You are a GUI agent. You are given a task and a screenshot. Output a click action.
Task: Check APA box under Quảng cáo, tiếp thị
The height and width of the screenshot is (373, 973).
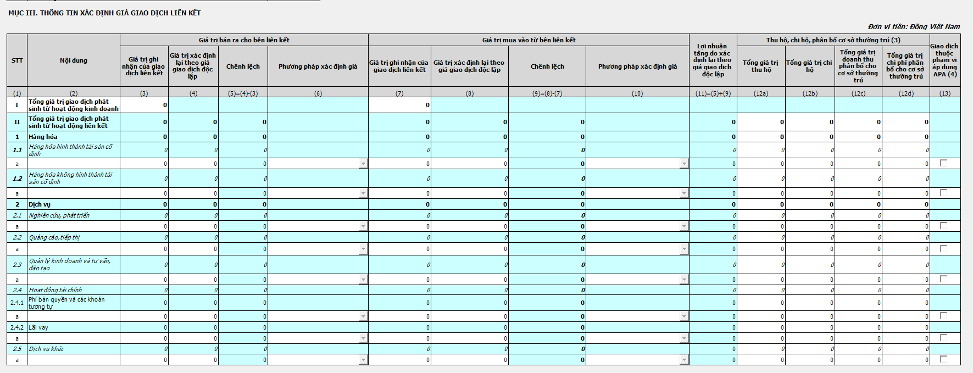tap(943, 249)
